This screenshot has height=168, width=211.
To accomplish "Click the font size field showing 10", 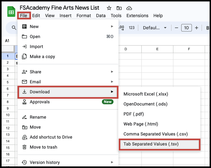I will point(186,28).
